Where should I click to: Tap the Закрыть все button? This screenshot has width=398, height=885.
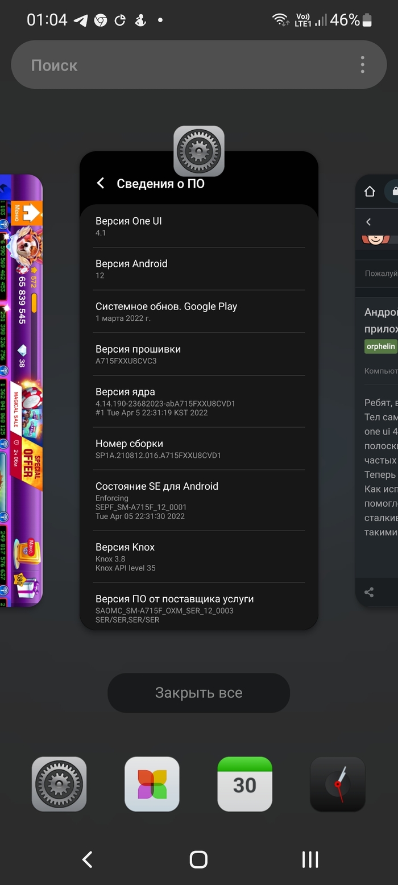198,693
